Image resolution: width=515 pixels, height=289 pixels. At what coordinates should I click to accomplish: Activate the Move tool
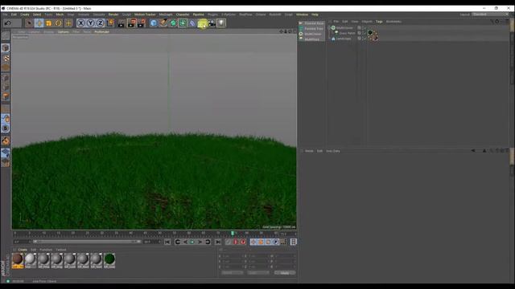[39, 23]
